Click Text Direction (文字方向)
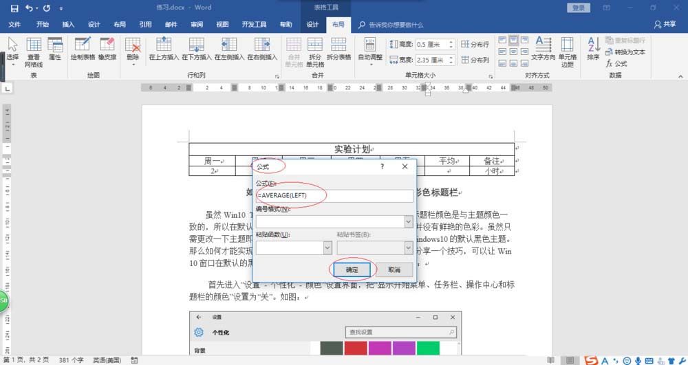The height and width of the screenshot is (365, 688). click(x=544, y=49)
